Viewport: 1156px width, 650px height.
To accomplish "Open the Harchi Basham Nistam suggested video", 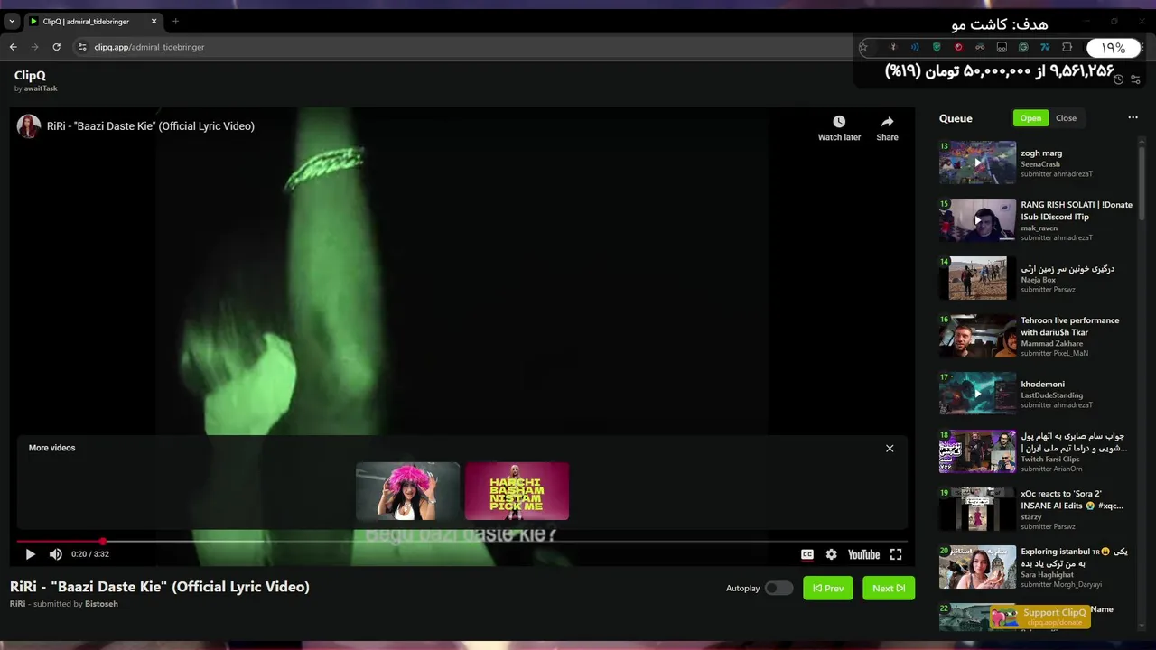I will tap(517, 491).
